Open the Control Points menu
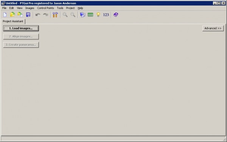Image resolution: width=227 pixels, height=142 pixels. tap(45, 8)
